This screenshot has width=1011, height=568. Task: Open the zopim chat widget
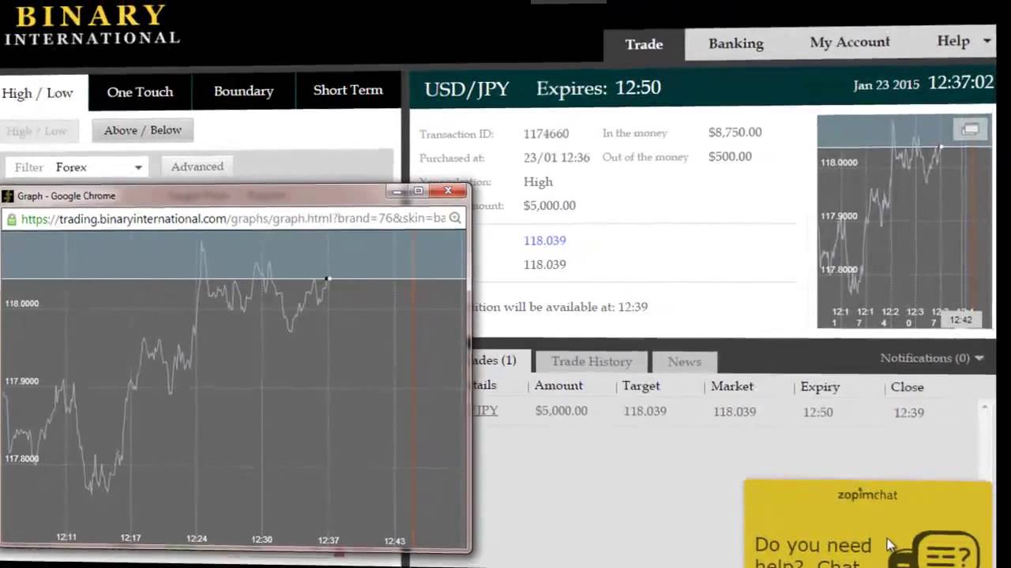pyautogui.click(x=867, y=523)
